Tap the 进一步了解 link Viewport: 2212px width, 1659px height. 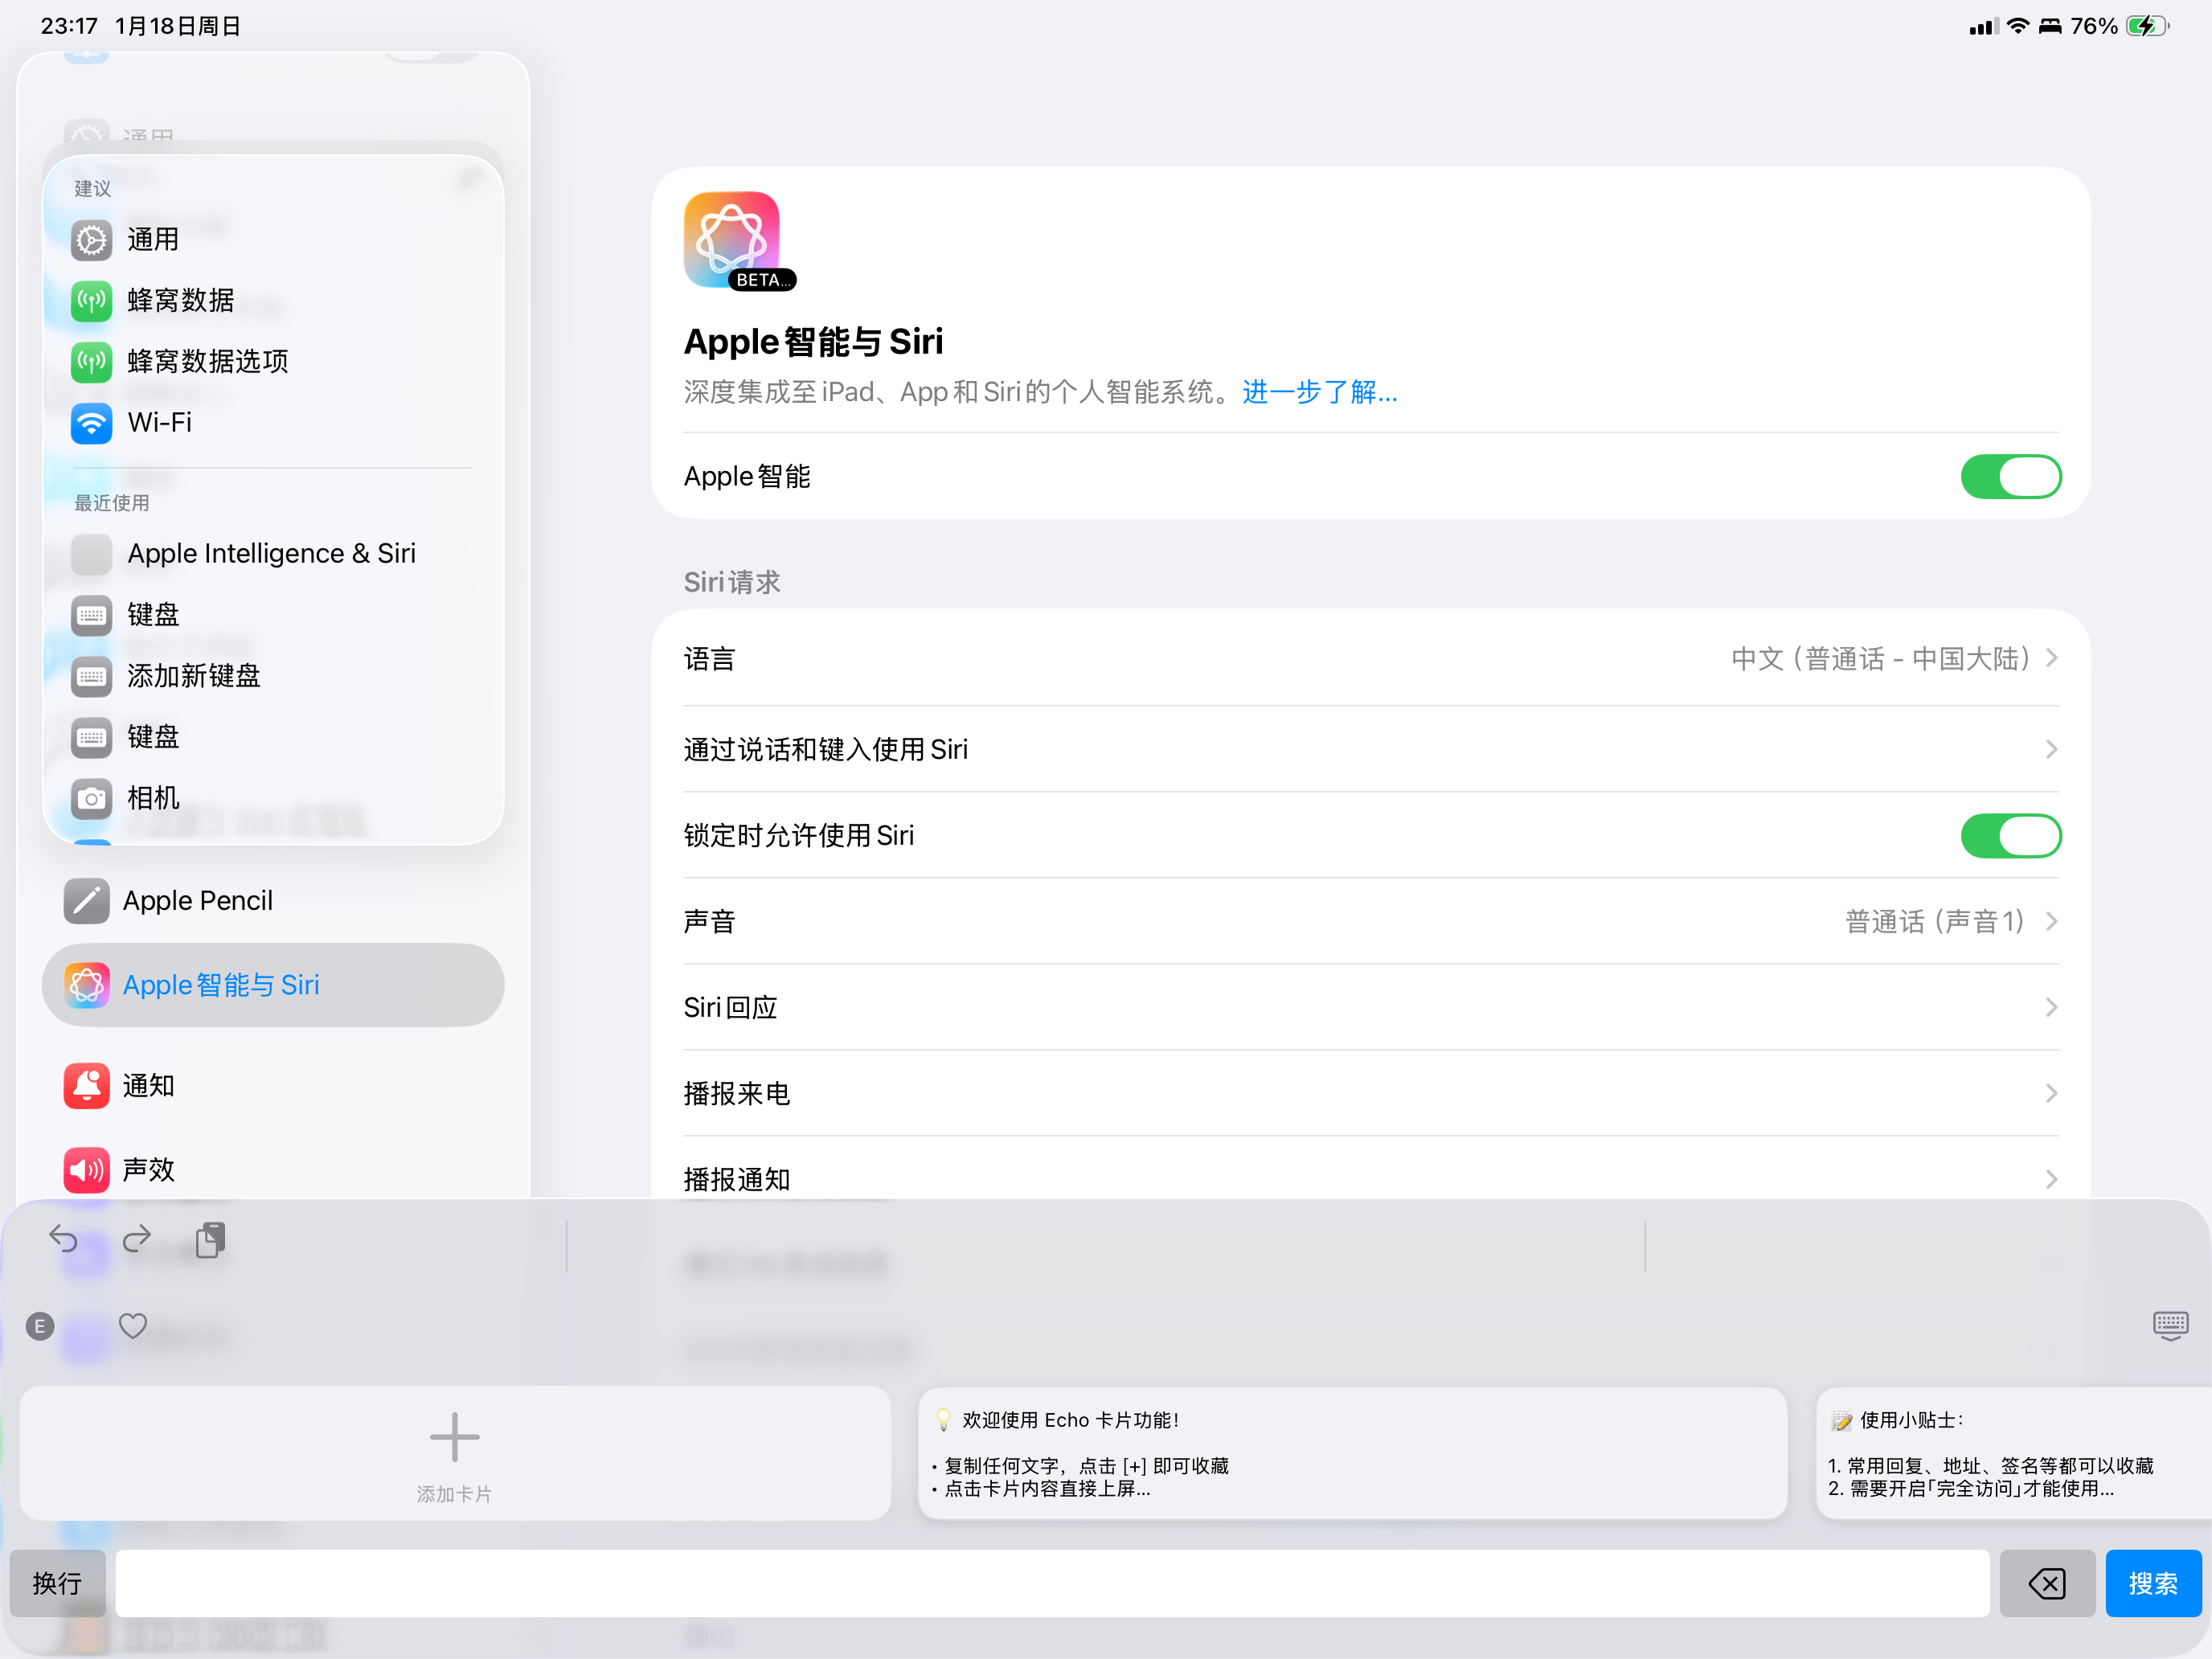coord(1320,392)
